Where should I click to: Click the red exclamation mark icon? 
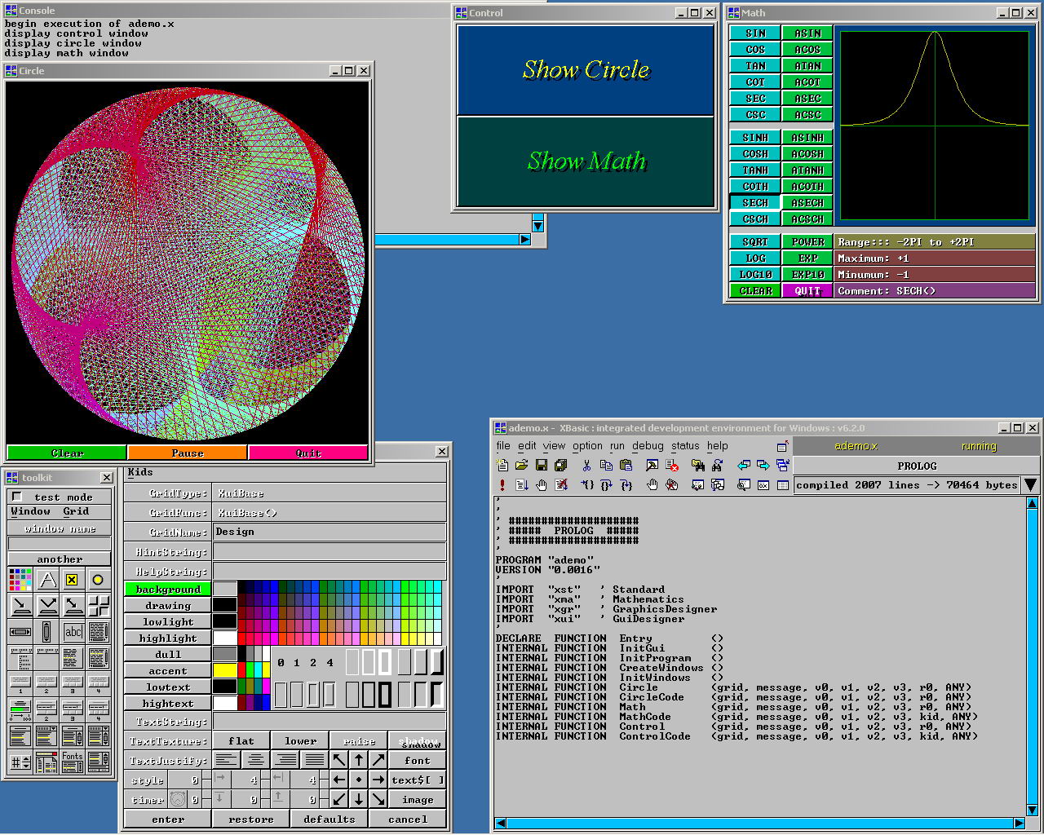(x=502, y=484)
